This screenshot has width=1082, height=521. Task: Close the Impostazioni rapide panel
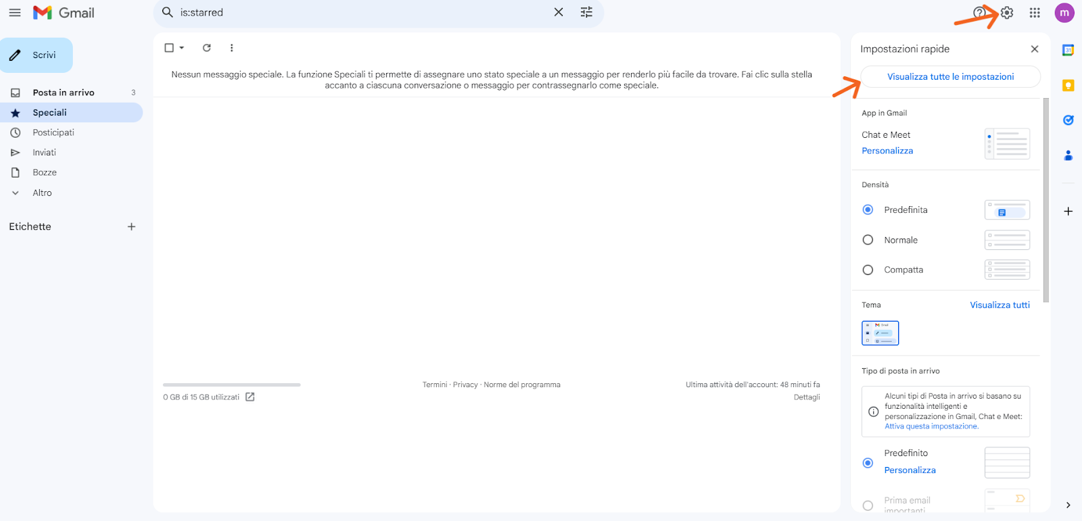[x=1035, y=49]
